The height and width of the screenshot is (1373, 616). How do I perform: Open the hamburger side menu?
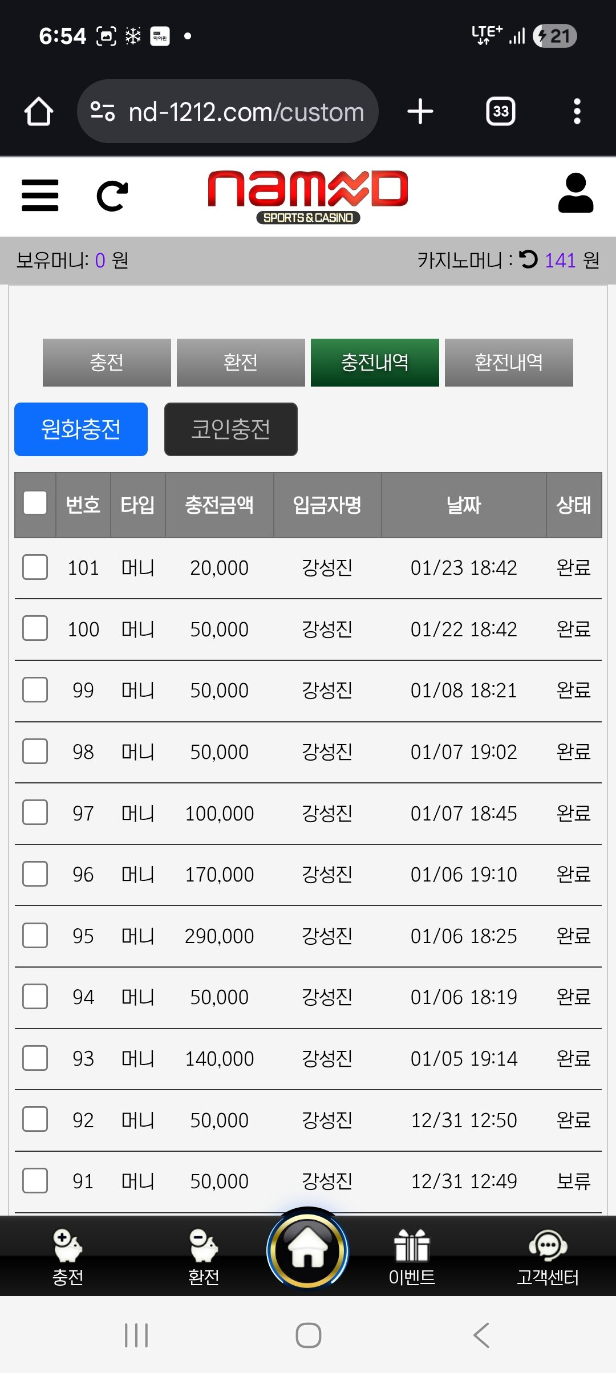40,195
